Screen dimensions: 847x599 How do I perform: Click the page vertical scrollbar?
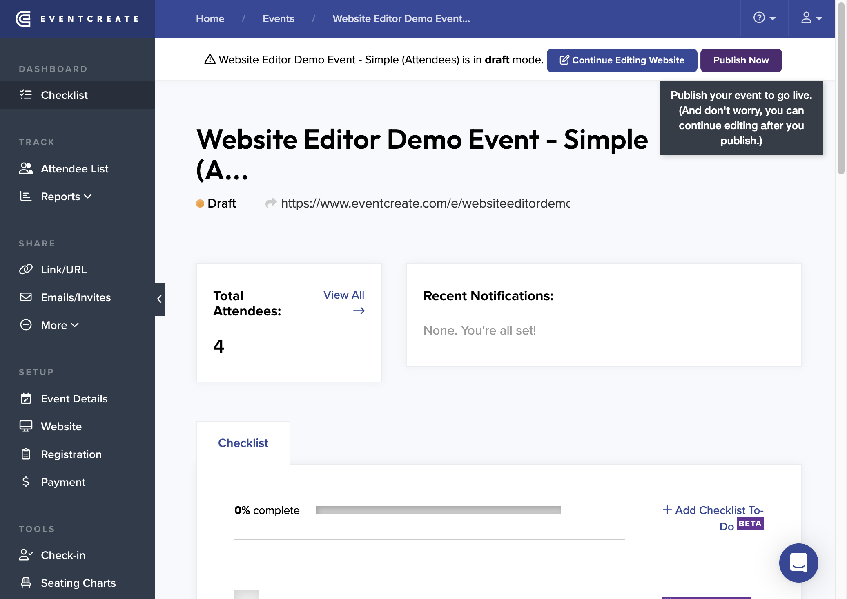click(x=841, y=89)
